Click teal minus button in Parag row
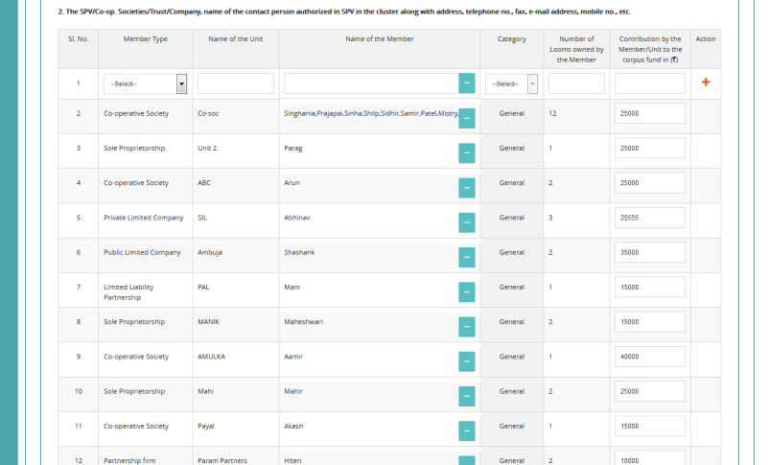The image size is (768, 465). pyautogui.click(x=467, y=153)
